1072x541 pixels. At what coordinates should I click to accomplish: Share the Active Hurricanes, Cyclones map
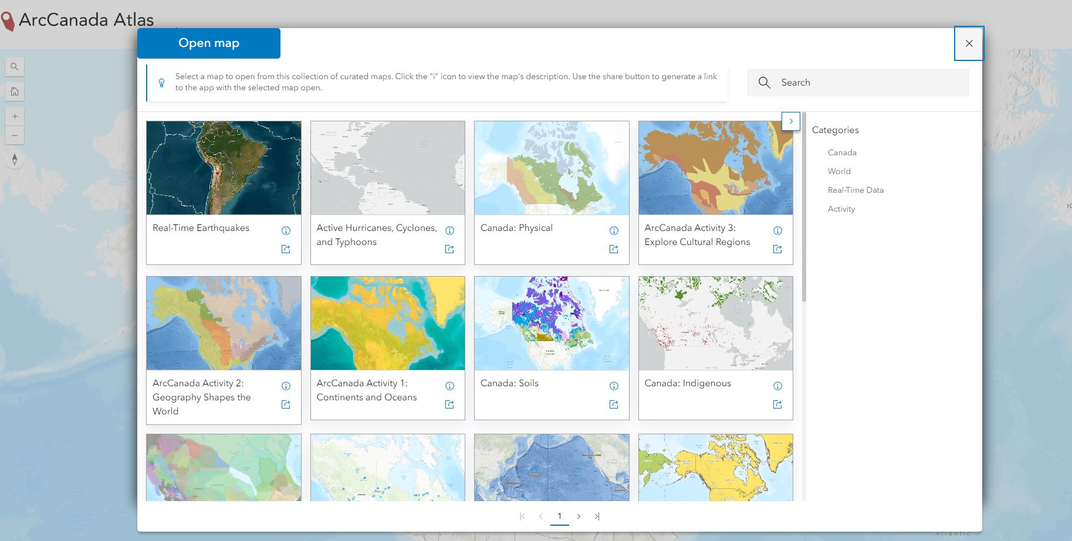click(x=449, y=249)
